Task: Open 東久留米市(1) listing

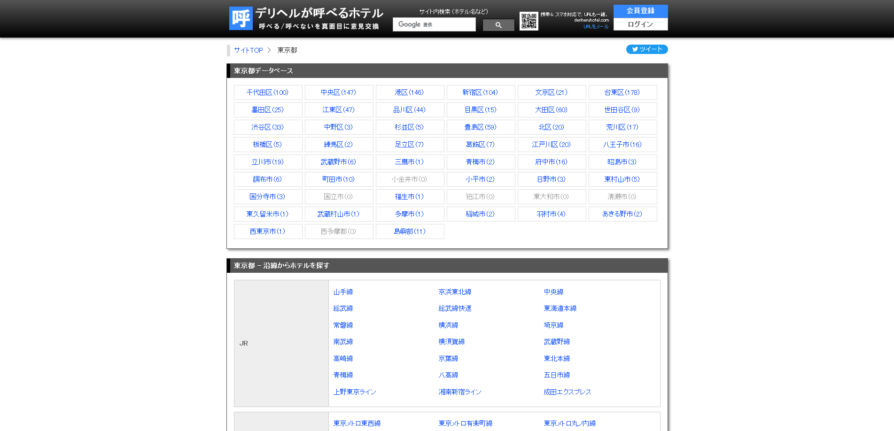Action: point(268,214)
